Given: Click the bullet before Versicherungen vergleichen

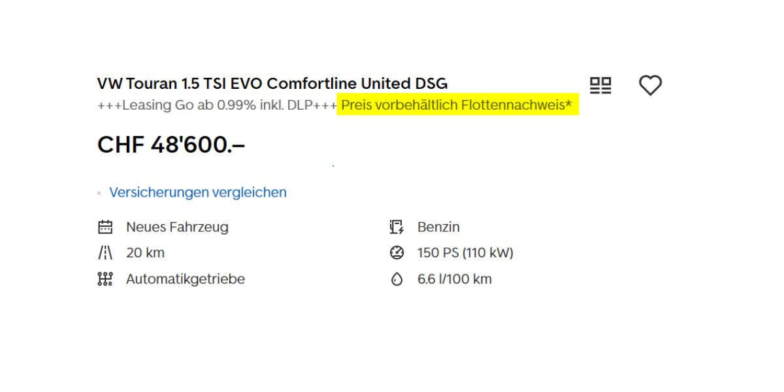Looking at the screenshot, I should click(x=99, y=193).
